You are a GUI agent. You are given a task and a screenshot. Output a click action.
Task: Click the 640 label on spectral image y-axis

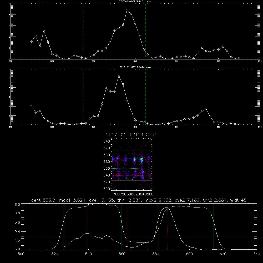107,141
